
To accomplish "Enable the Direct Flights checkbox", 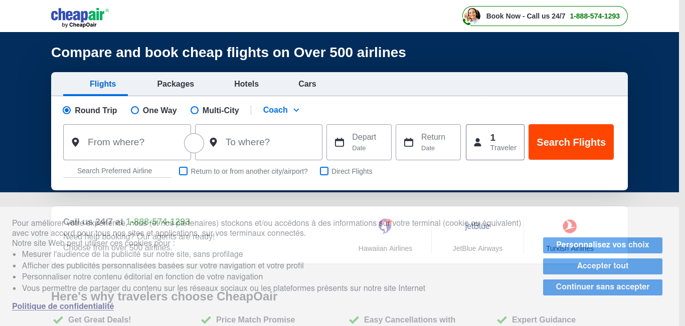I will 324,171.
